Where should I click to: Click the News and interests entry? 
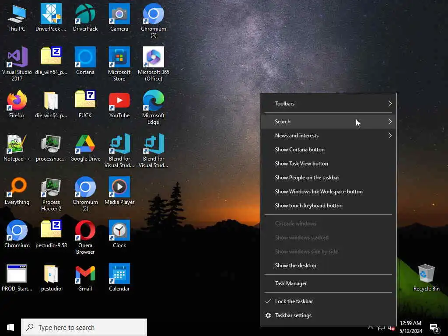point(328,136)
